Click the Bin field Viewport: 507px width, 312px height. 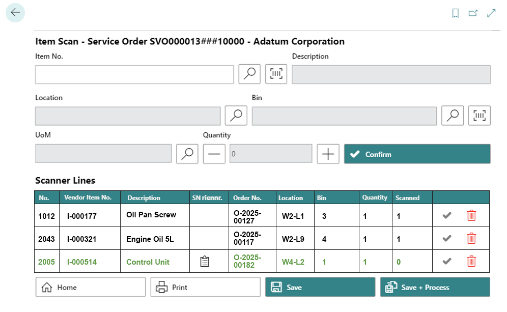tap(344, 116)
